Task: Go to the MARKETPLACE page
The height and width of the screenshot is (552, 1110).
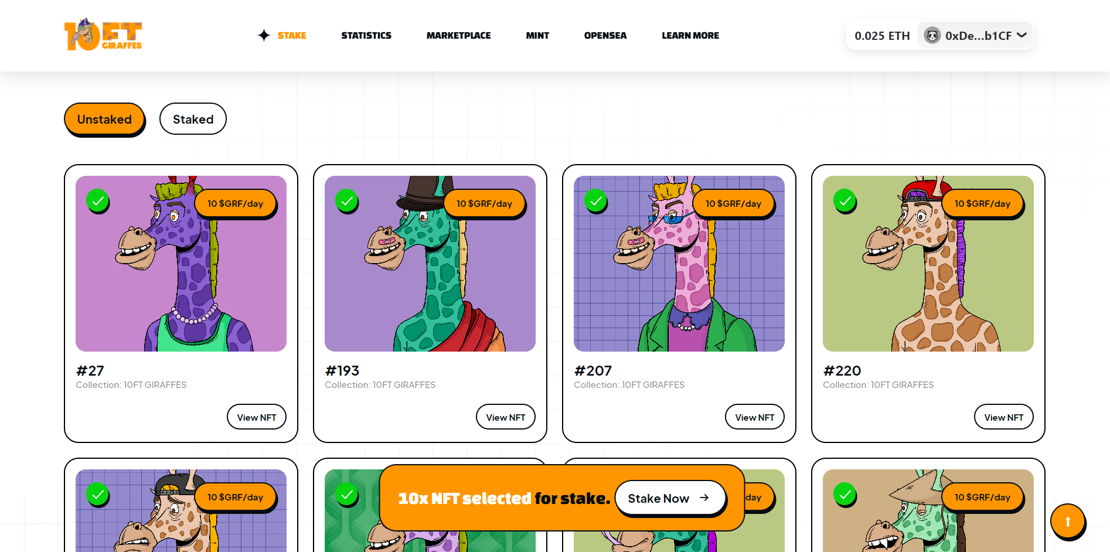Action: tap(458, 35)
